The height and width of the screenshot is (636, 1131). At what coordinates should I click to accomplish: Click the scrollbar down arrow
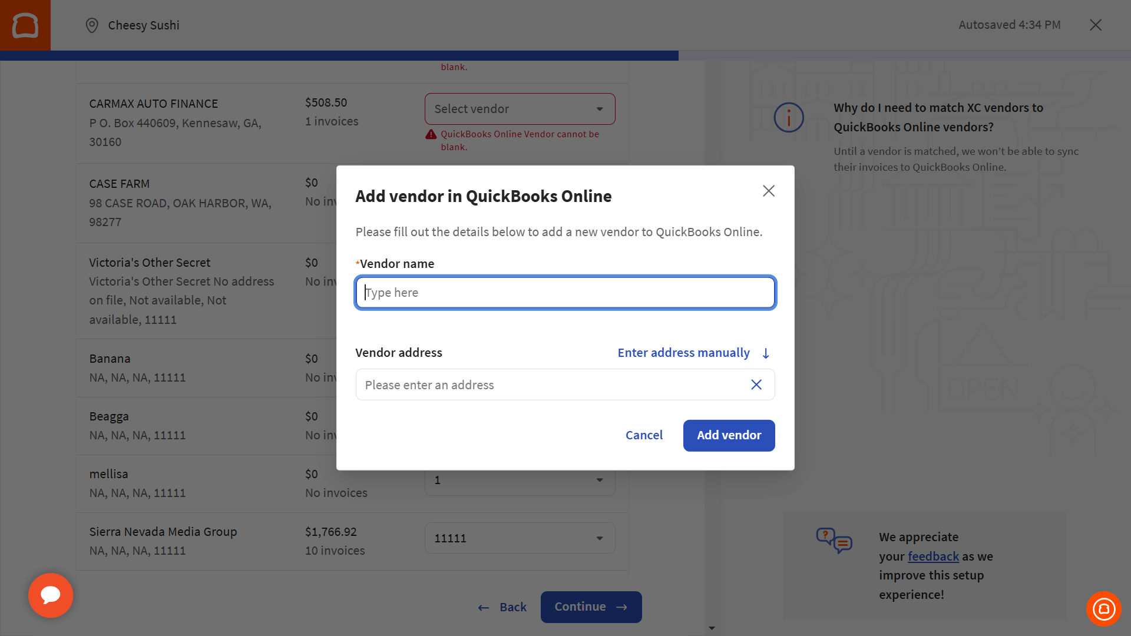(712, 628)
